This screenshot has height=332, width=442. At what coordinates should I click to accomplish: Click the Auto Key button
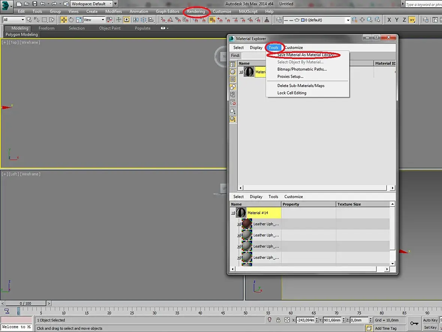(430, 320)
